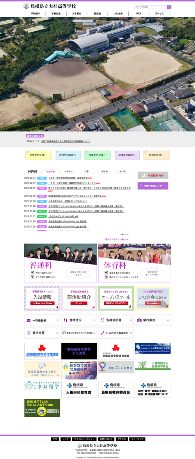Open the 全国高等学校体育連盟 banner
The height and width of the screenshot is (459, 195).
click(116, 351)
